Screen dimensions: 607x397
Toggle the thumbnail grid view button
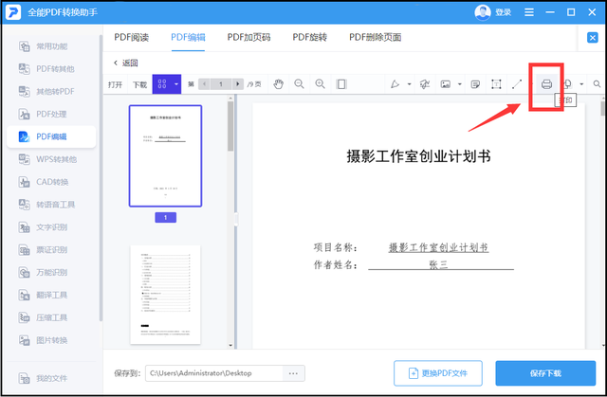(162, 84)
